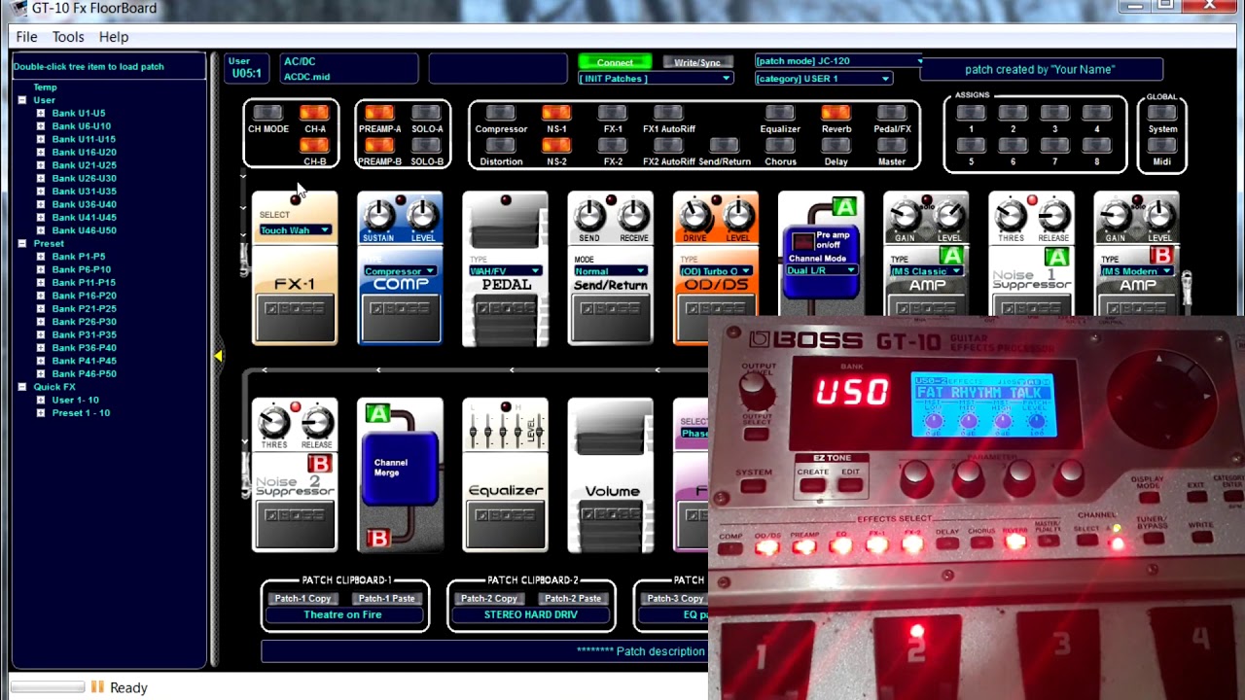Open the File menu
The width and height of the screenshot is (1245, 700).
(x=26, y=37)
